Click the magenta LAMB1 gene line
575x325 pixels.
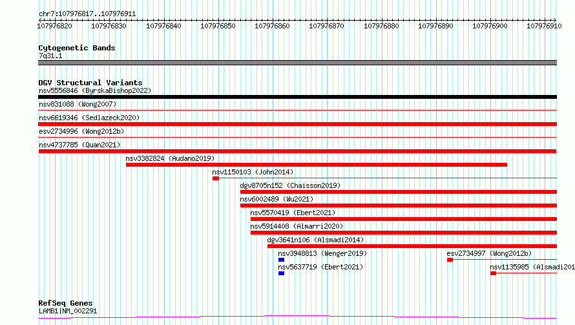tap(297, 317)
